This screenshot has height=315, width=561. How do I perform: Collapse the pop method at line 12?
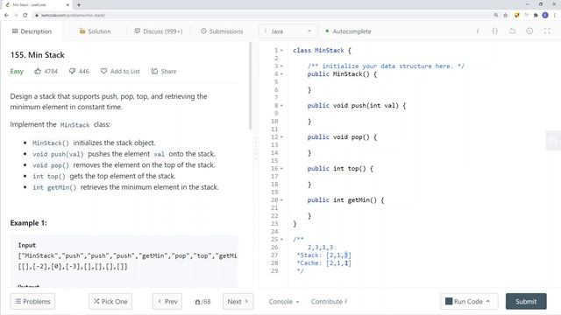pos(282,136)
